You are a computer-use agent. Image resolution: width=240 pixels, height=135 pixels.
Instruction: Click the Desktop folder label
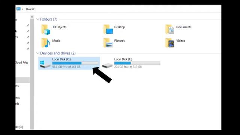click(x=120, y=27)
